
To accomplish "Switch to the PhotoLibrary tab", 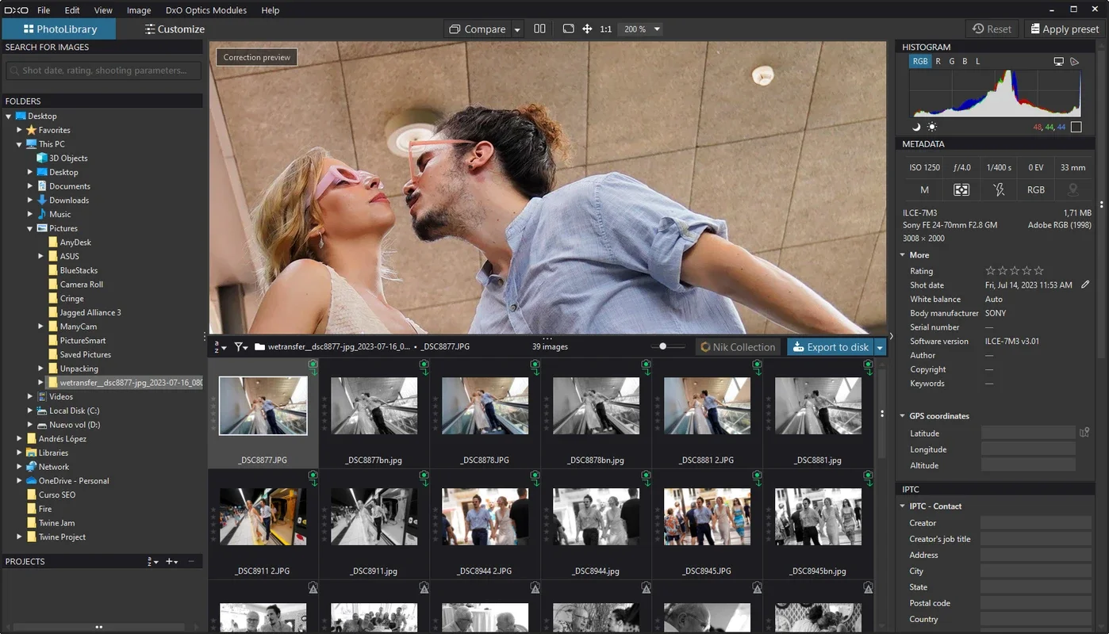I will pyautogui.click(x=59, y=29).
